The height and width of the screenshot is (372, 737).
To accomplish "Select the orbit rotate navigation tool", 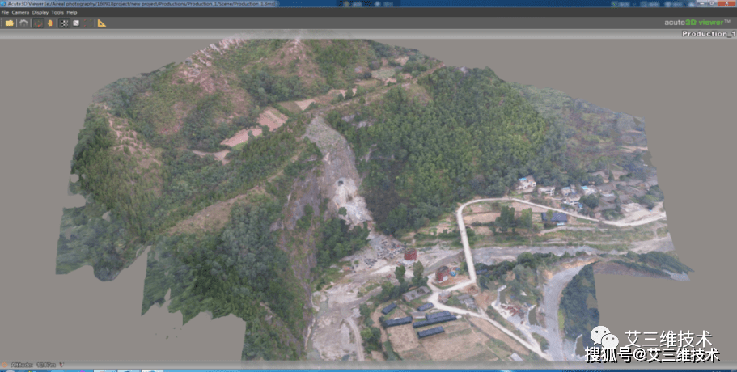I will coord(39,23).
